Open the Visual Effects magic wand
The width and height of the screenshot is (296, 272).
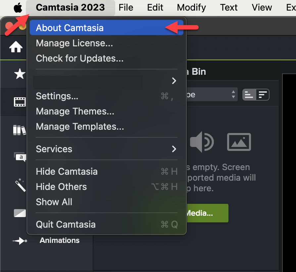click(20, 185)
